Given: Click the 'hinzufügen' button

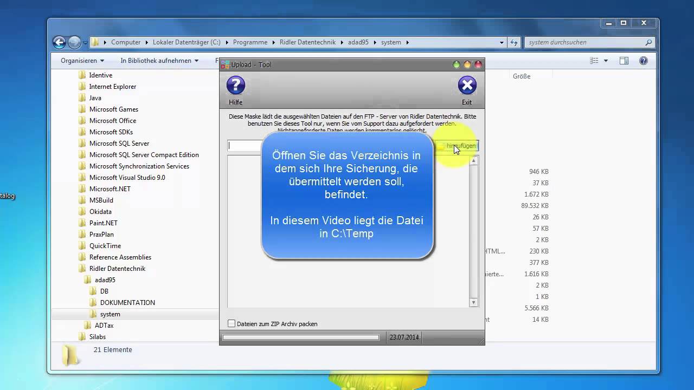Looking at the screenshot, I should point(460,146).
